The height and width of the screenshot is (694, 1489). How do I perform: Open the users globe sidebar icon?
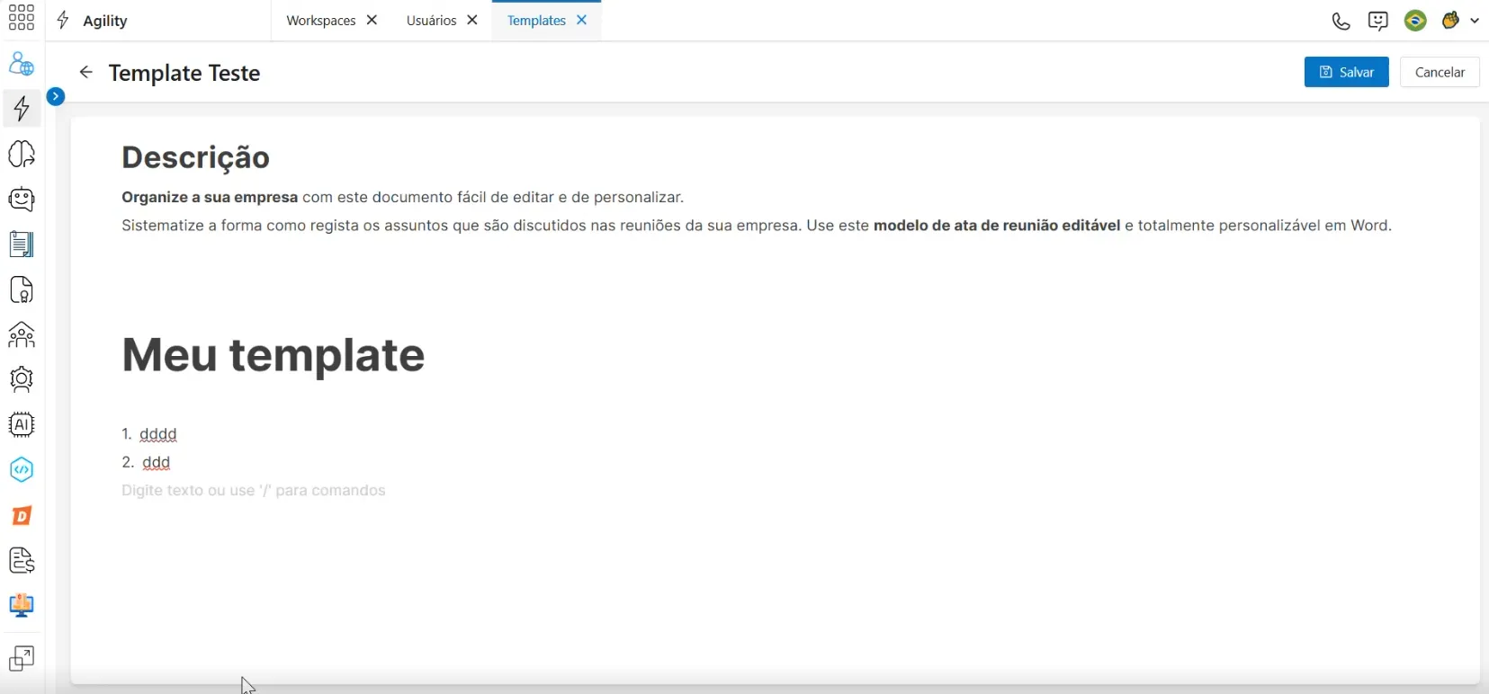(x=22, y=64)
